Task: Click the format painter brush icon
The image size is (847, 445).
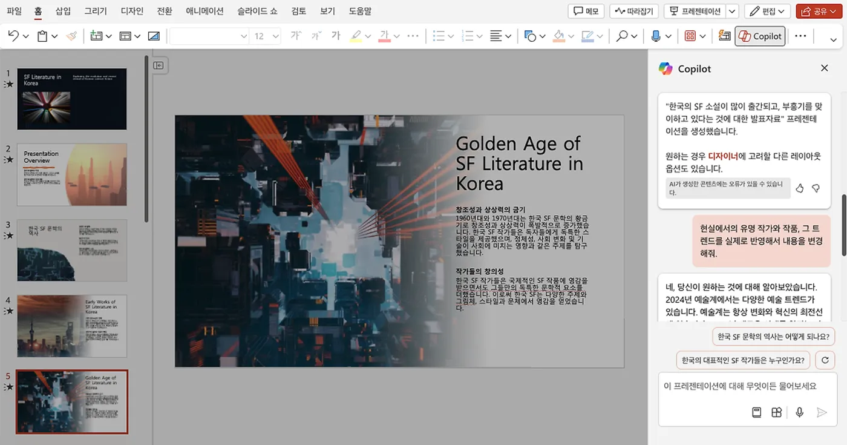Action: (72, 36)
